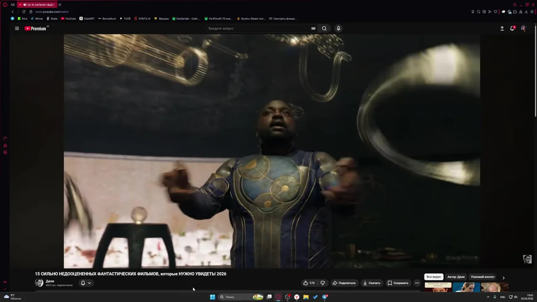This screenshot has width=537, height=302.
Task: Open Opera main menu logo
Action: [x=5, y=5]
